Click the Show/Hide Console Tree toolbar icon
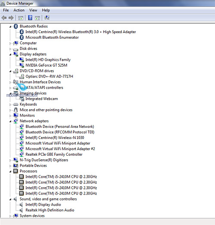Viewport: 215px width, 225px height. click(21, 18)
